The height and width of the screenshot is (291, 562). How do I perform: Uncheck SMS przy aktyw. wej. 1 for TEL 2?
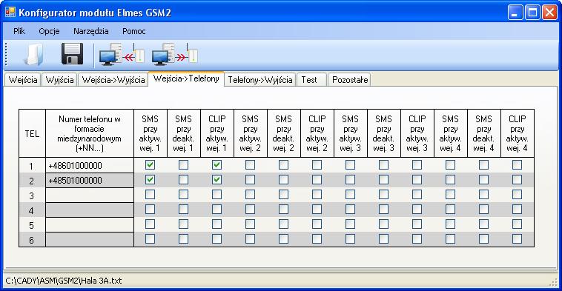pos(151,180)
